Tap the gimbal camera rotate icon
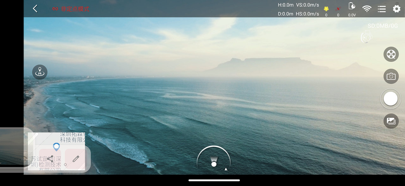405x186 pixels. coord(367,37)
